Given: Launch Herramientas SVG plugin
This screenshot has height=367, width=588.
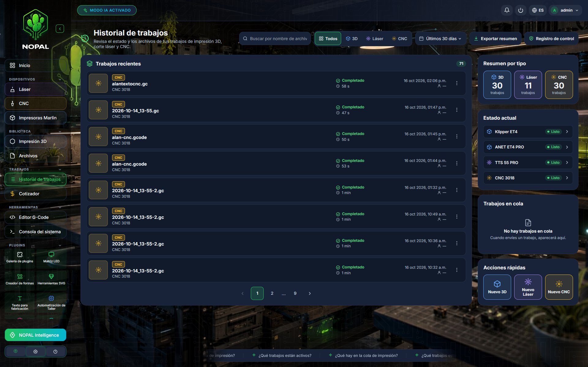Looking at the screenshot, I should coord(51,279).
